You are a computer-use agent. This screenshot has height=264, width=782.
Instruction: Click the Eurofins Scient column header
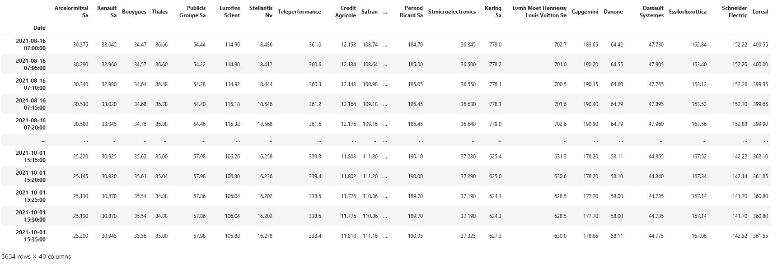click(x=230, y=12)
